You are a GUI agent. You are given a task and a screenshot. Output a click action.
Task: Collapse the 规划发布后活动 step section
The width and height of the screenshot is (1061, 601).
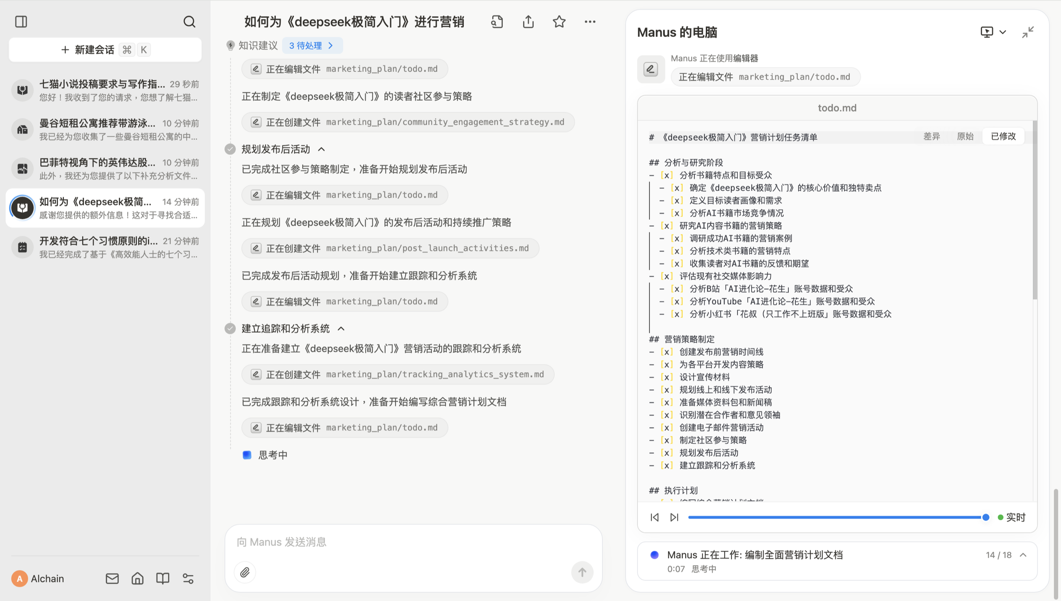(322, 149)
